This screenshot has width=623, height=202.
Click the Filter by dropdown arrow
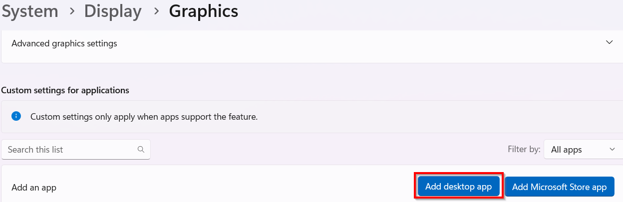click(613, 149)
